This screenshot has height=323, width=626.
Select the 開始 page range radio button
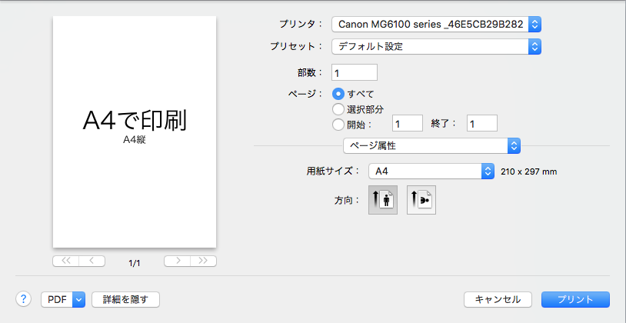(338, 124)
